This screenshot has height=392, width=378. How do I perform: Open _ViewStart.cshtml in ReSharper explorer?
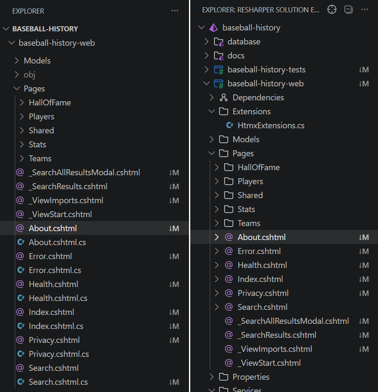pos(269,363)
